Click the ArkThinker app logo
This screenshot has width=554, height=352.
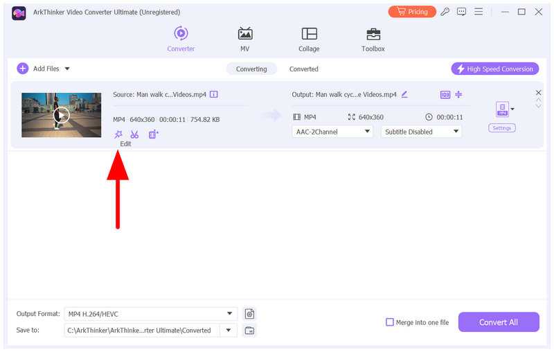point(19,13)
